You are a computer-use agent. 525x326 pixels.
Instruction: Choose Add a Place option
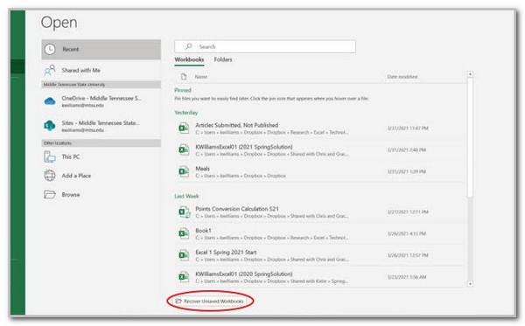[101, 176]
